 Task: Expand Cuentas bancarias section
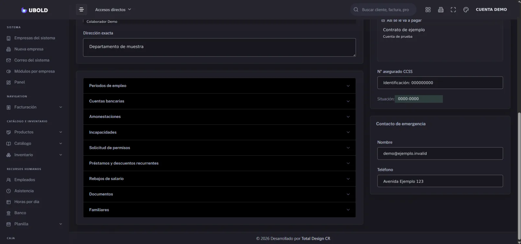click(x=219, y=101)
